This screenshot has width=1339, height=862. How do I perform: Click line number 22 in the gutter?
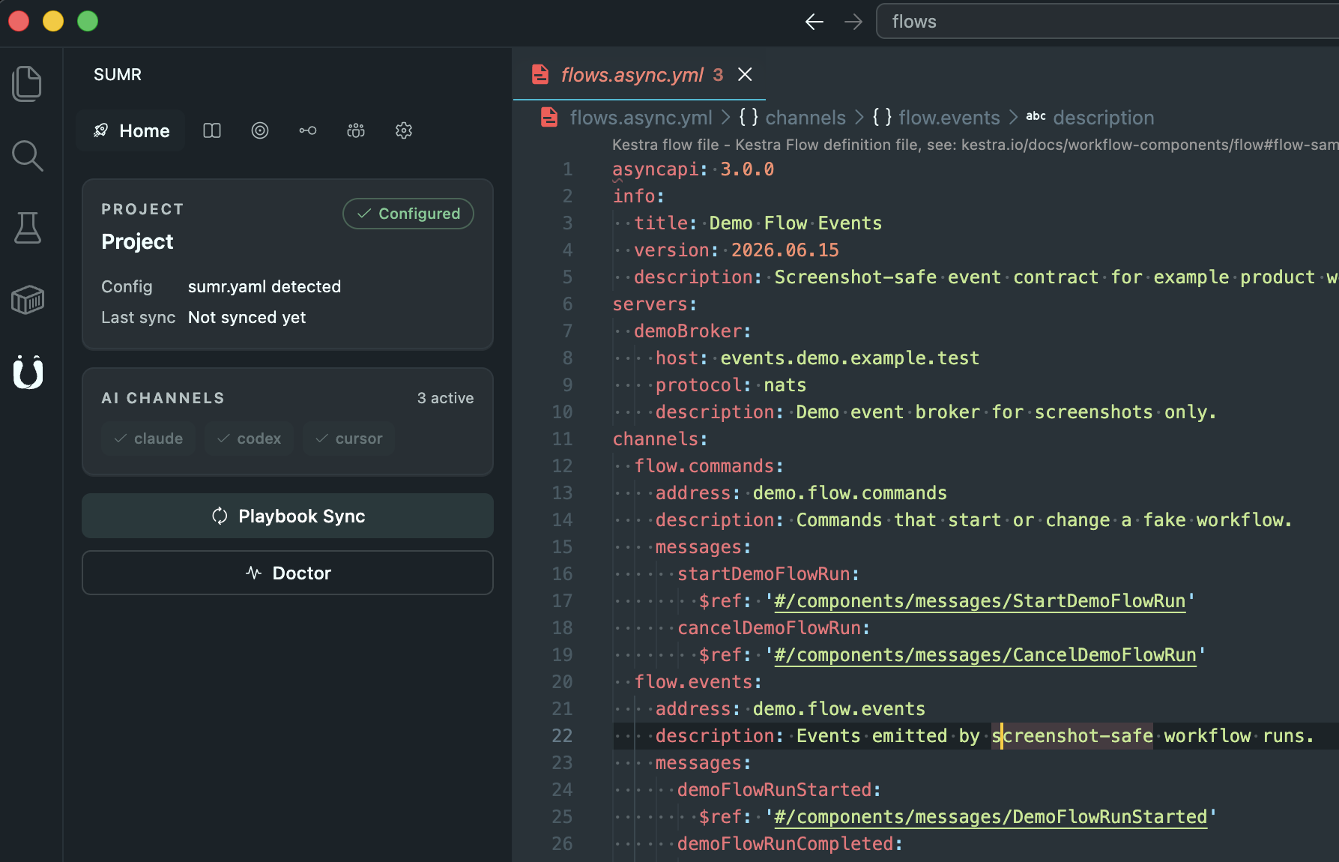pyautogui.click(x=562, y=736)
